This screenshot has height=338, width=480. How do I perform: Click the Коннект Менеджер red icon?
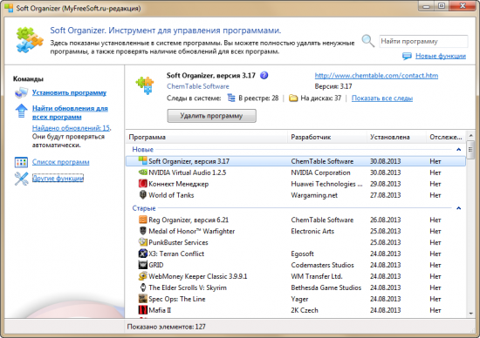click(x=142, y=184)
